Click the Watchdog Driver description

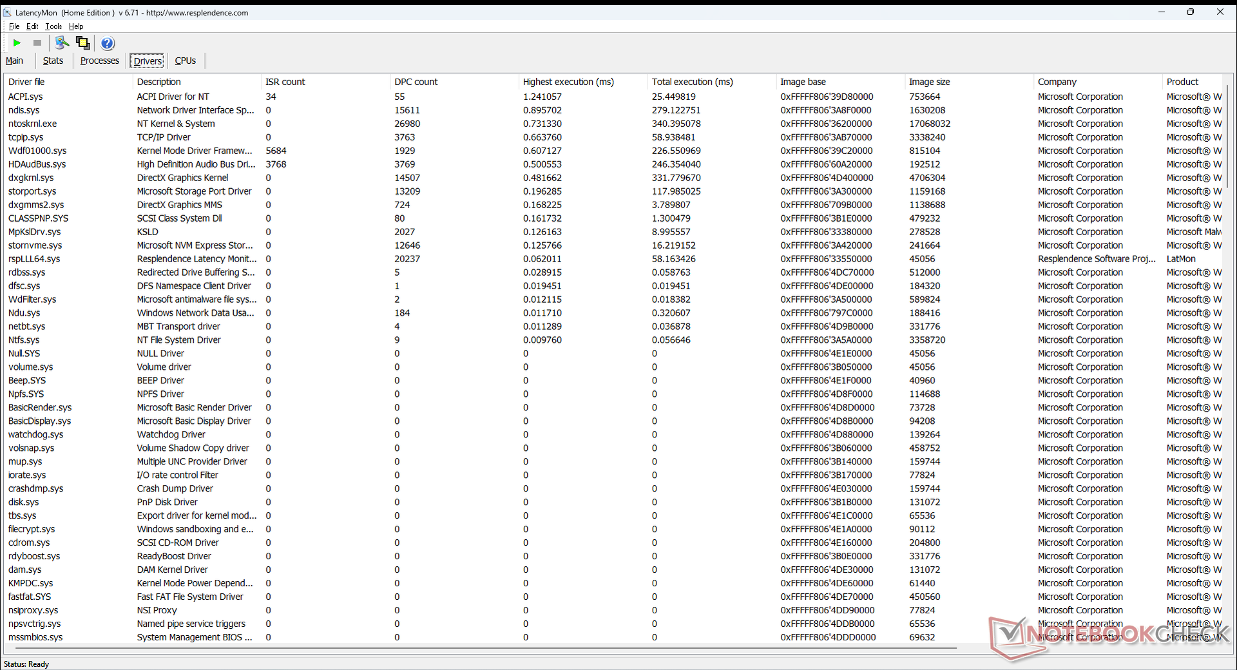coord(171,435)
